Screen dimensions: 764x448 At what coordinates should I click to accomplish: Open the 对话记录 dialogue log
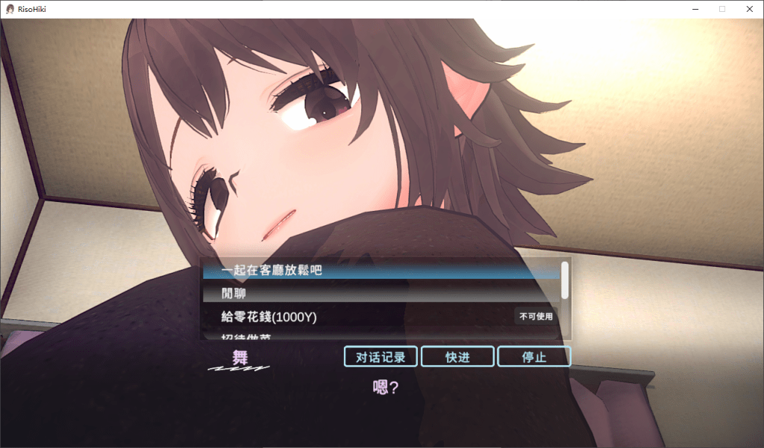click(381, 357)
